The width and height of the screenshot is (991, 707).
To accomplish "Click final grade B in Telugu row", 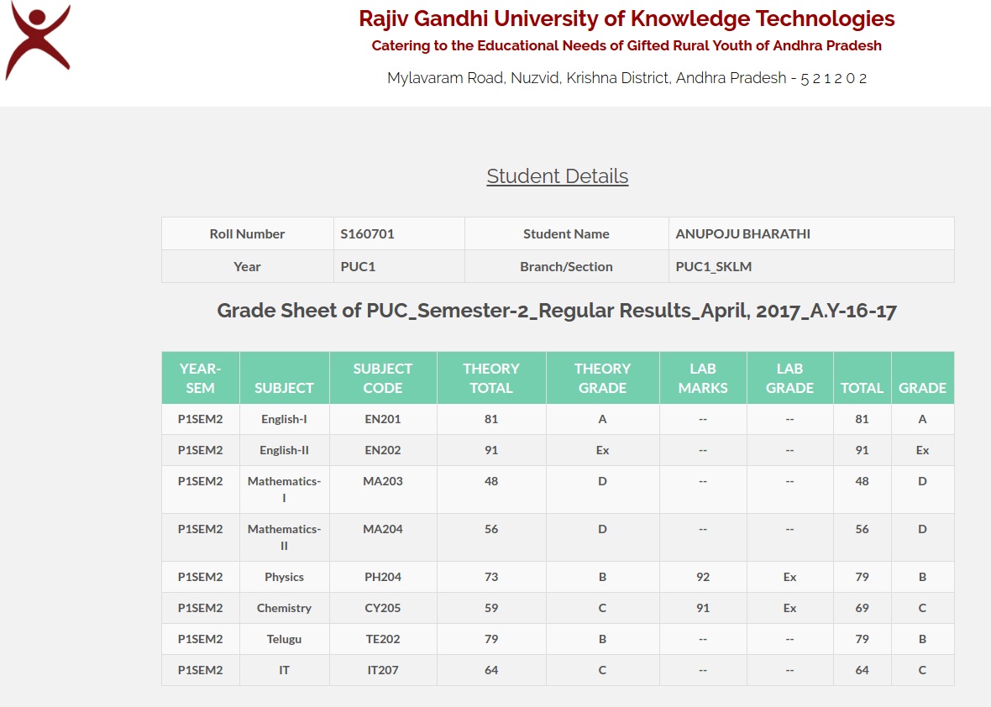I will (x=923, y=639).
